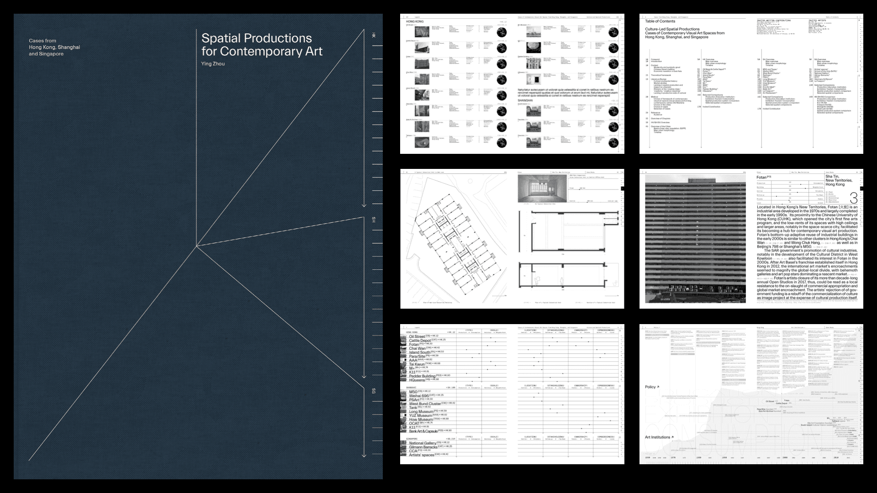This screenshot has width=877, height=493.
Task: Open the industrial building floor plan spread
Action: [512, 239]
